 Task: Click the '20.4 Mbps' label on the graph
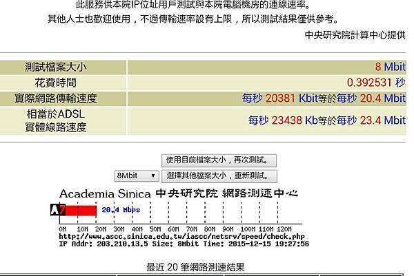pos(121,210)
